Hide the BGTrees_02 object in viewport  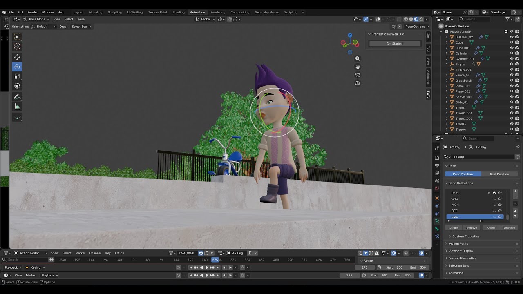512,37
